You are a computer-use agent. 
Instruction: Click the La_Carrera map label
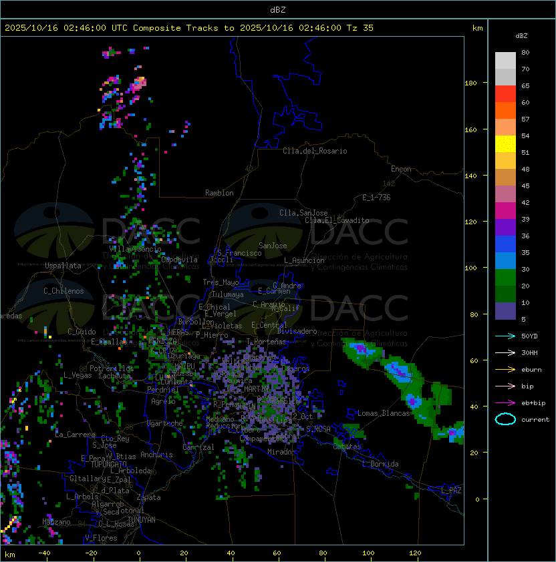pyautogui.click(x=75, y=435)
